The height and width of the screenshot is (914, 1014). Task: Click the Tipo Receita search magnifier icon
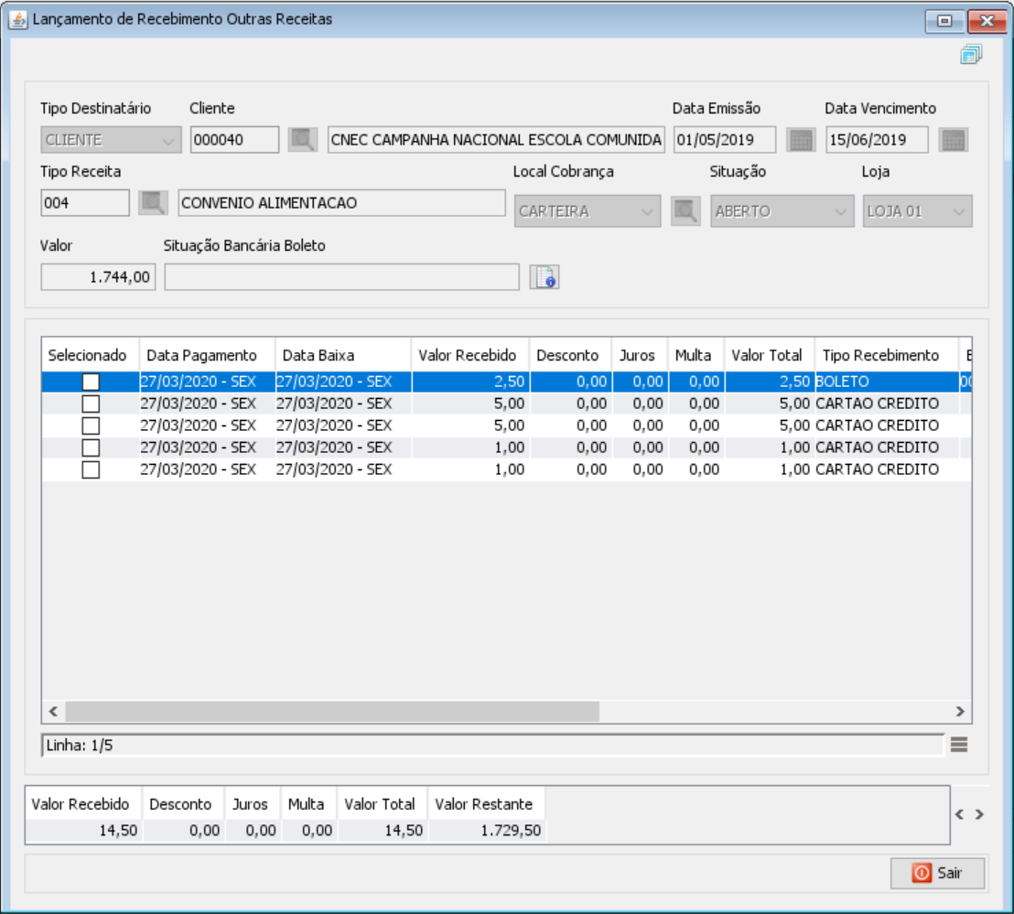(x=153, y=202)
